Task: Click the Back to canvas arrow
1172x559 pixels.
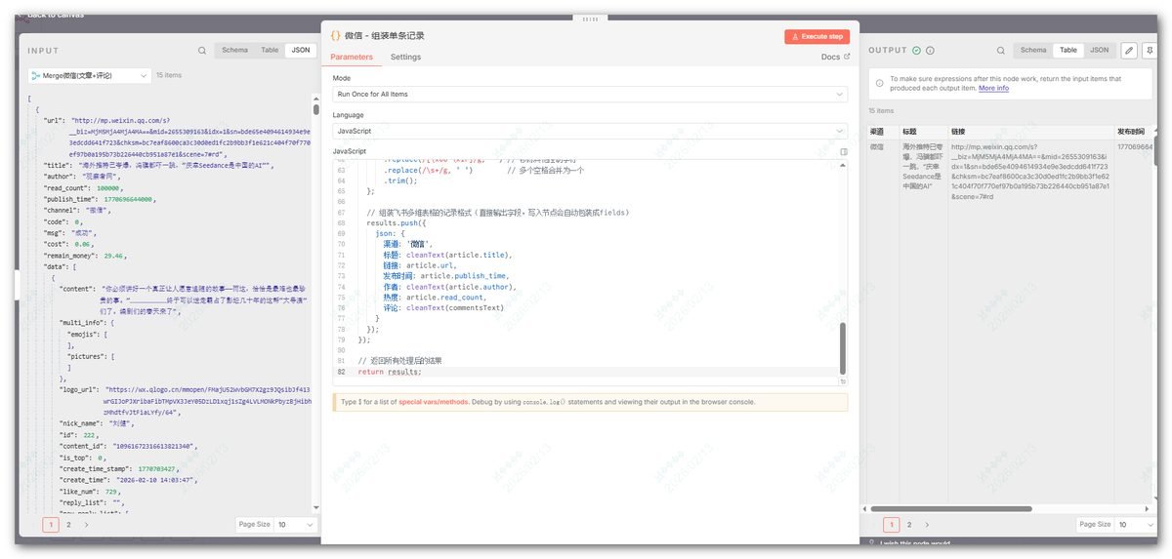Action: pyautogui.click(x=21, y=15)
